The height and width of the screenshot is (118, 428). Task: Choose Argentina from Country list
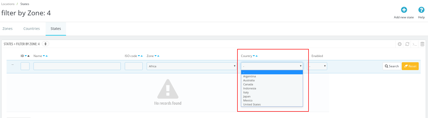coord(272,76)
